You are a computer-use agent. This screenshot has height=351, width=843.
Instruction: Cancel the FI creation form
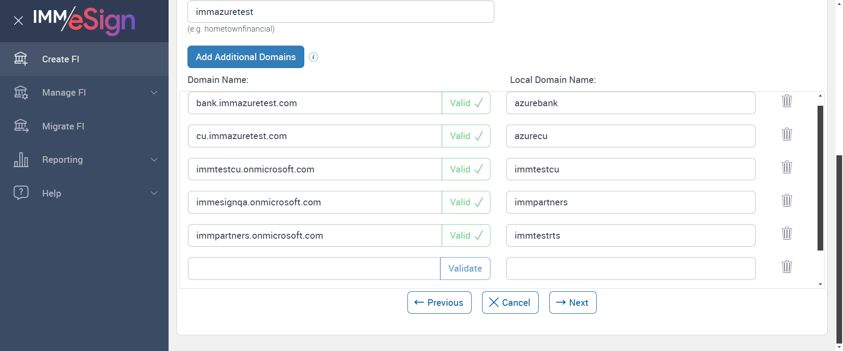coord(510,303)
